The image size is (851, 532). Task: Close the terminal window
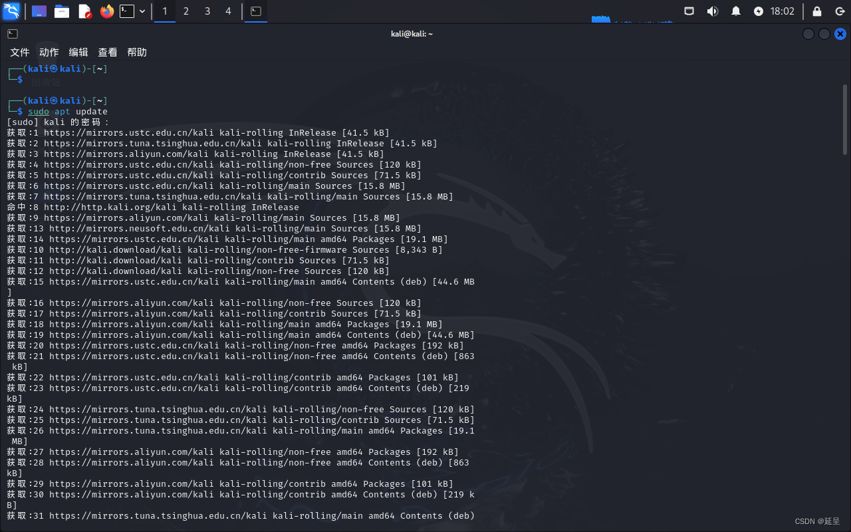(840, 34)
